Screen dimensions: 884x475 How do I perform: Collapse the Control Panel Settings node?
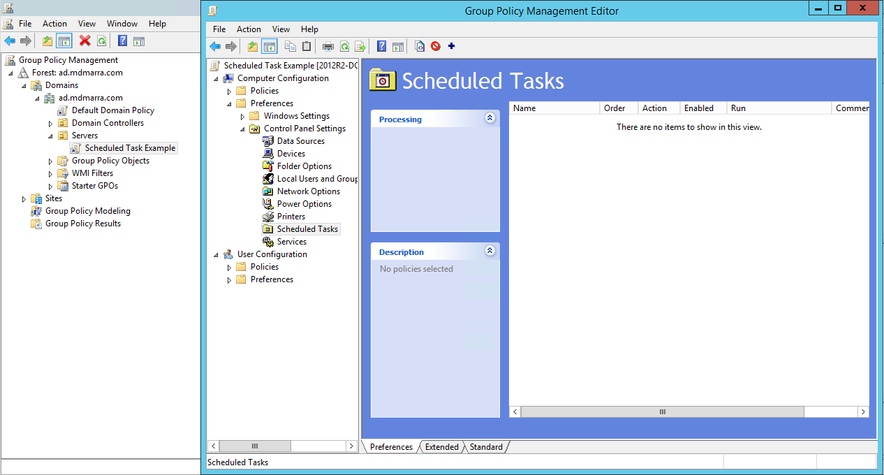242,129
